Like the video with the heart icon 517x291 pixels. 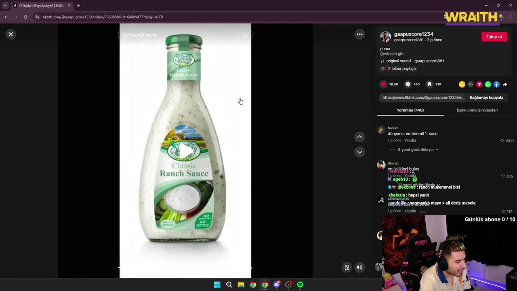384,84
